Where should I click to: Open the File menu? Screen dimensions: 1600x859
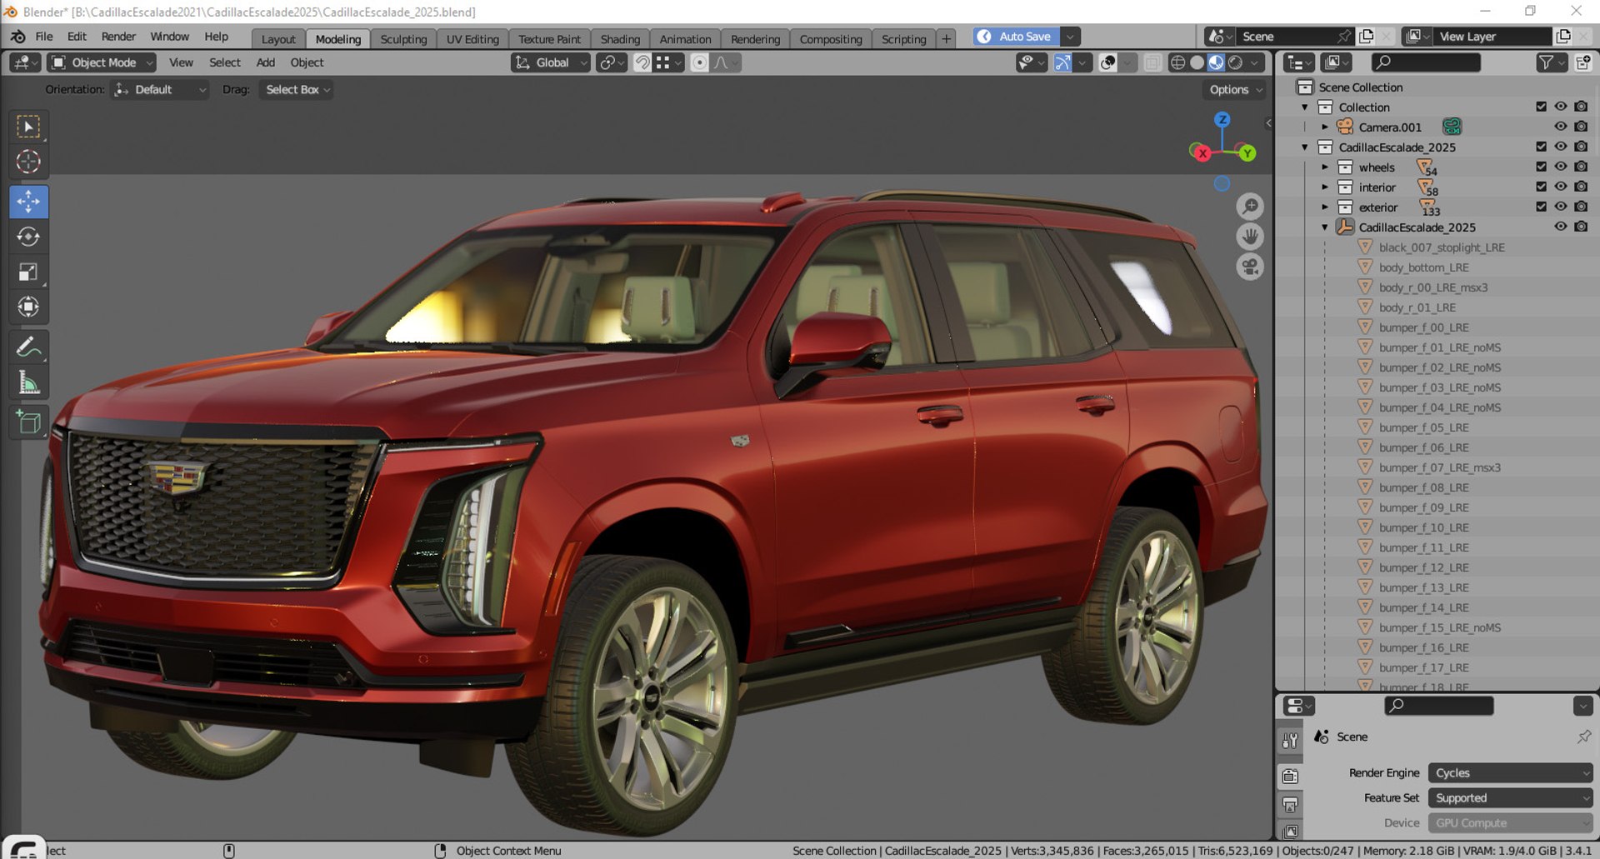(44, 37)
